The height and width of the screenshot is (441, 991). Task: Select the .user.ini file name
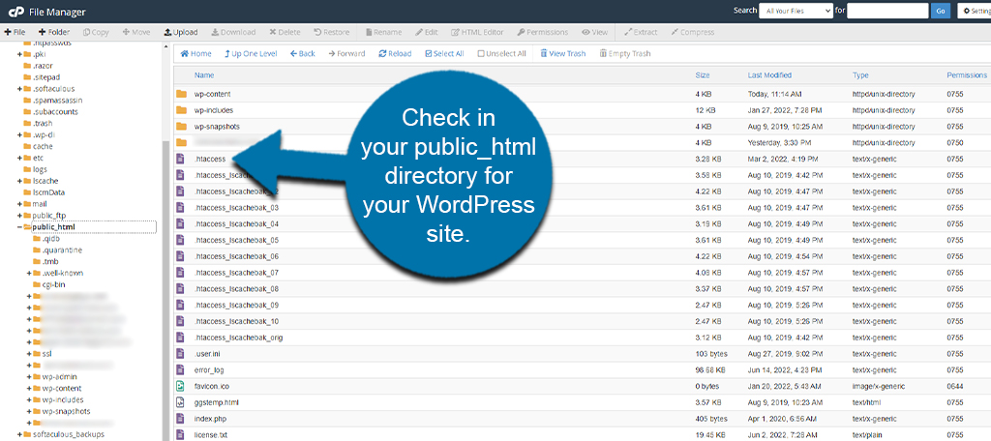click(x=207, y=354)
